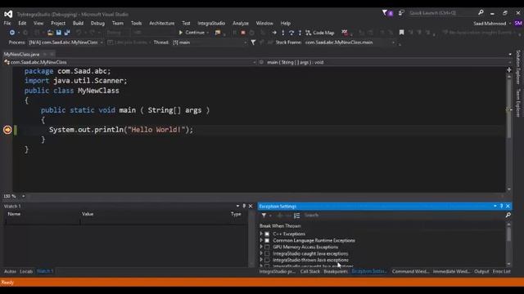Click the Visual Studio logo icon
Image resolution: width=524 pixels, height=294 pixels.
point(8,14)
